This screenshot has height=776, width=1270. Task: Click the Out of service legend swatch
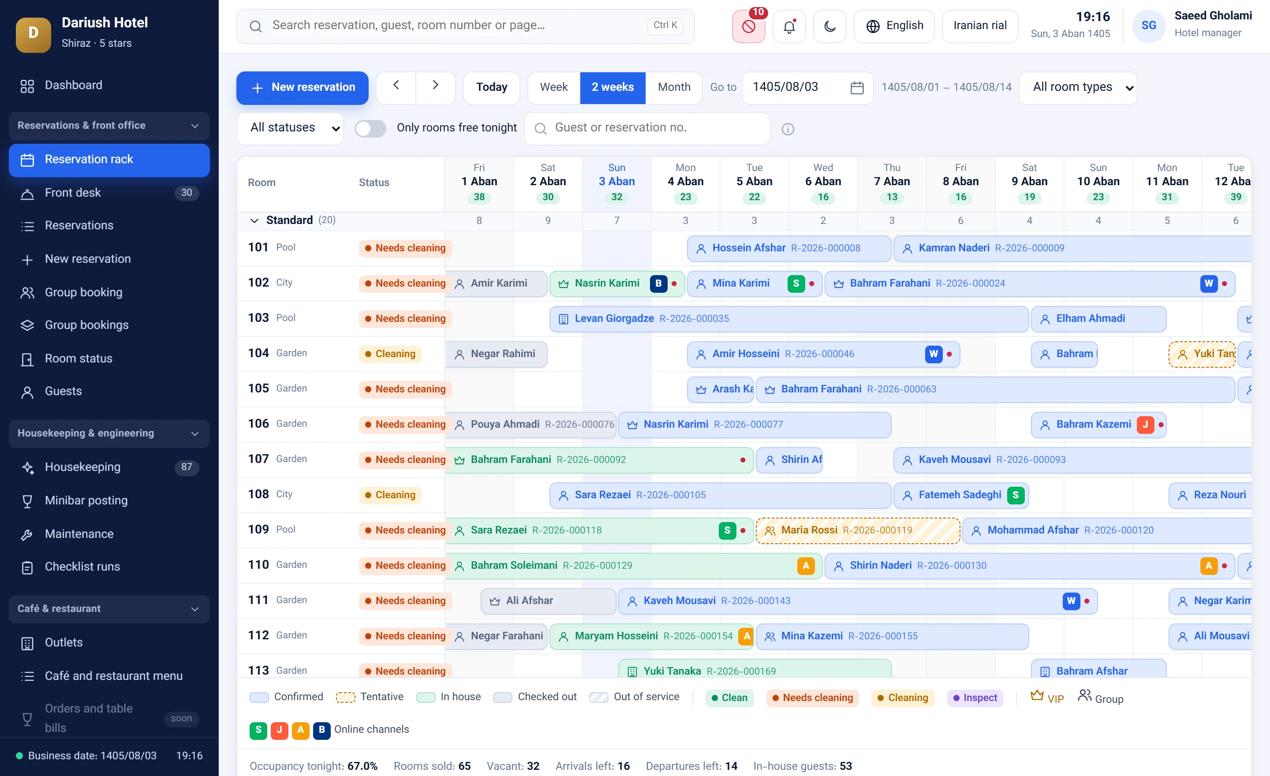click(x=598, y=698)
